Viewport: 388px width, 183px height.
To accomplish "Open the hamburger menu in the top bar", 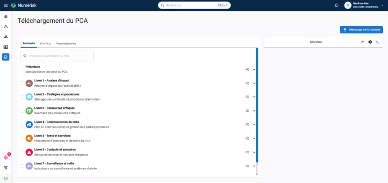I will (x=6, y=5).
